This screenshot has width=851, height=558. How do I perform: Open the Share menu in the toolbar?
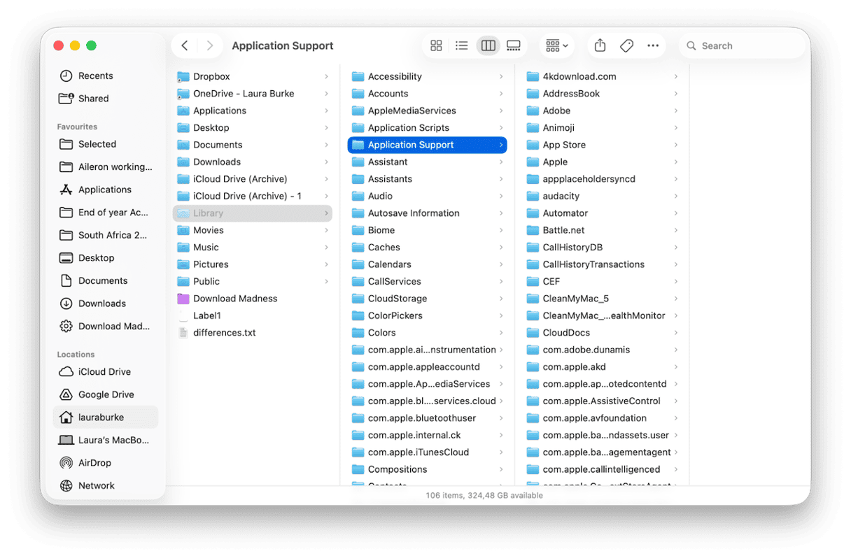[x=599, y=45]
